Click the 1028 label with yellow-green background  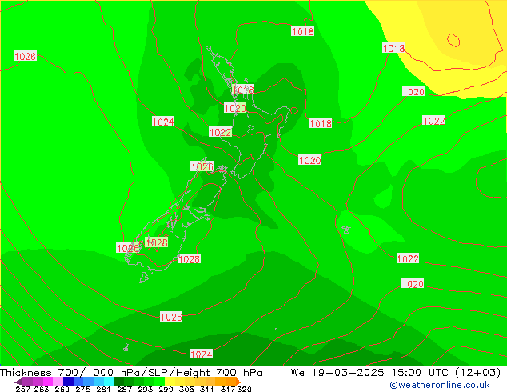click(157, 242)
